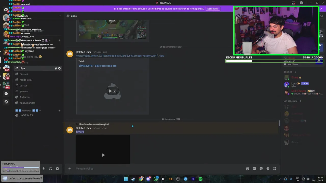Click the search magnifier icon in Discord

pos(322,16)
